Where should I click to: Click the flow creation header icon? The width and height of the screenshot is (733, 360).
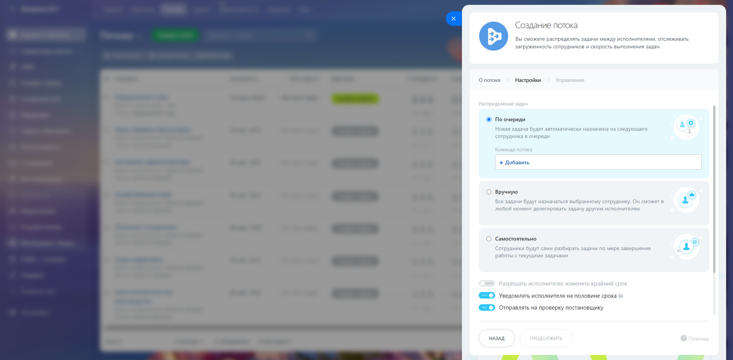[x=494, y=36]
